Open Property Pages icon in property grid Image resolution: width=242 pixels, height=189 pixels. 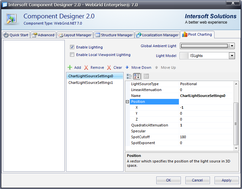[146, 76]
